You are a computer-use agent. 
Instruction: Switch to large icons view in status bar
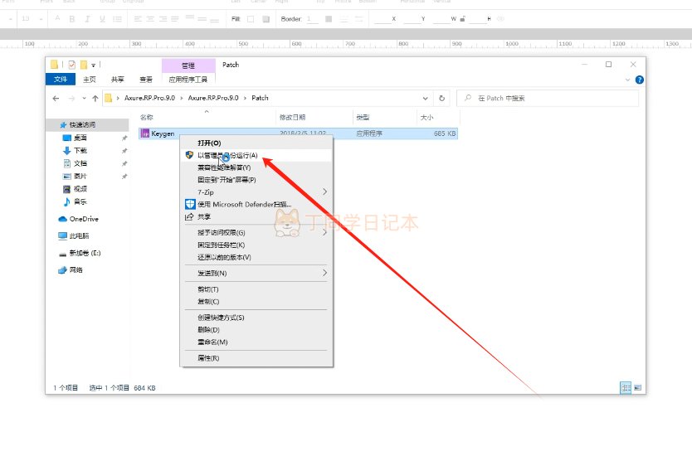pos(637,387)
